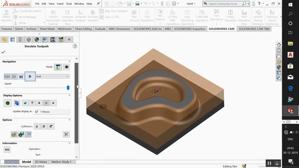
Task: Open the search box dropdown arrow
Action: (248, 4)
